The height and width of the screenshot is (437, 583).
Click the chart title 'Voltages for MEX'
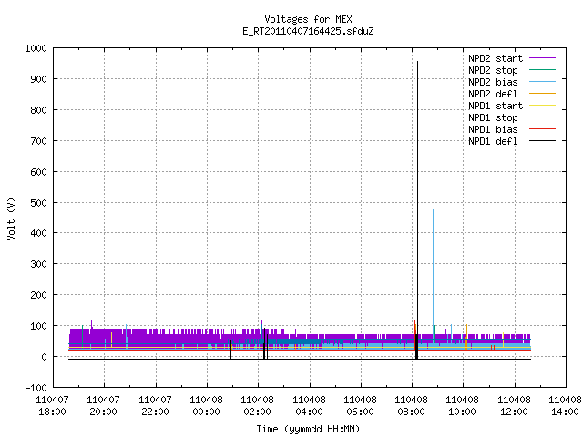pos(308,19)
